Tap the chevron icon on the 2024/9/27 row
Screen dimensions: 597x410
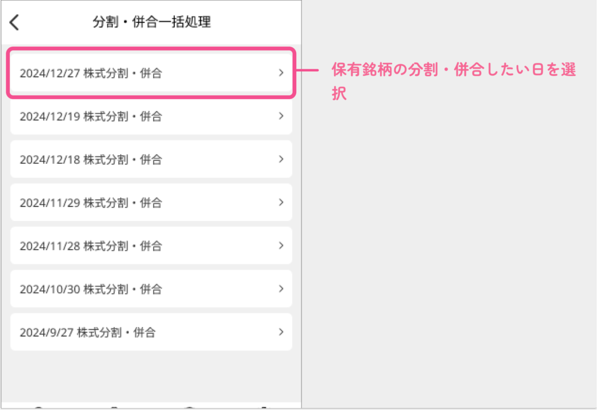pyautogui.click(x=281, y=332)
